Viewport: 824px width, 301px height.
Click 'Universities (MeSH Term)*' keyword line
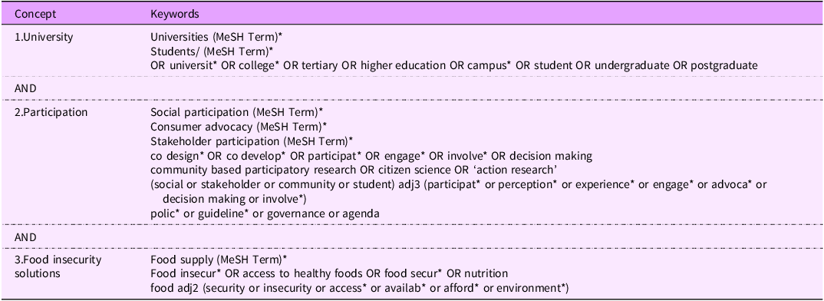pyautogui.click(x=212, y=38)
